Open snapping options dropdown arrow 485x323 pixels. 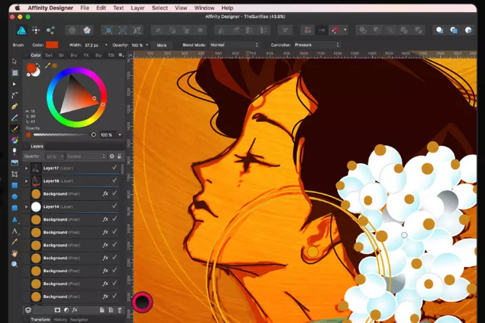click(345, 30)
